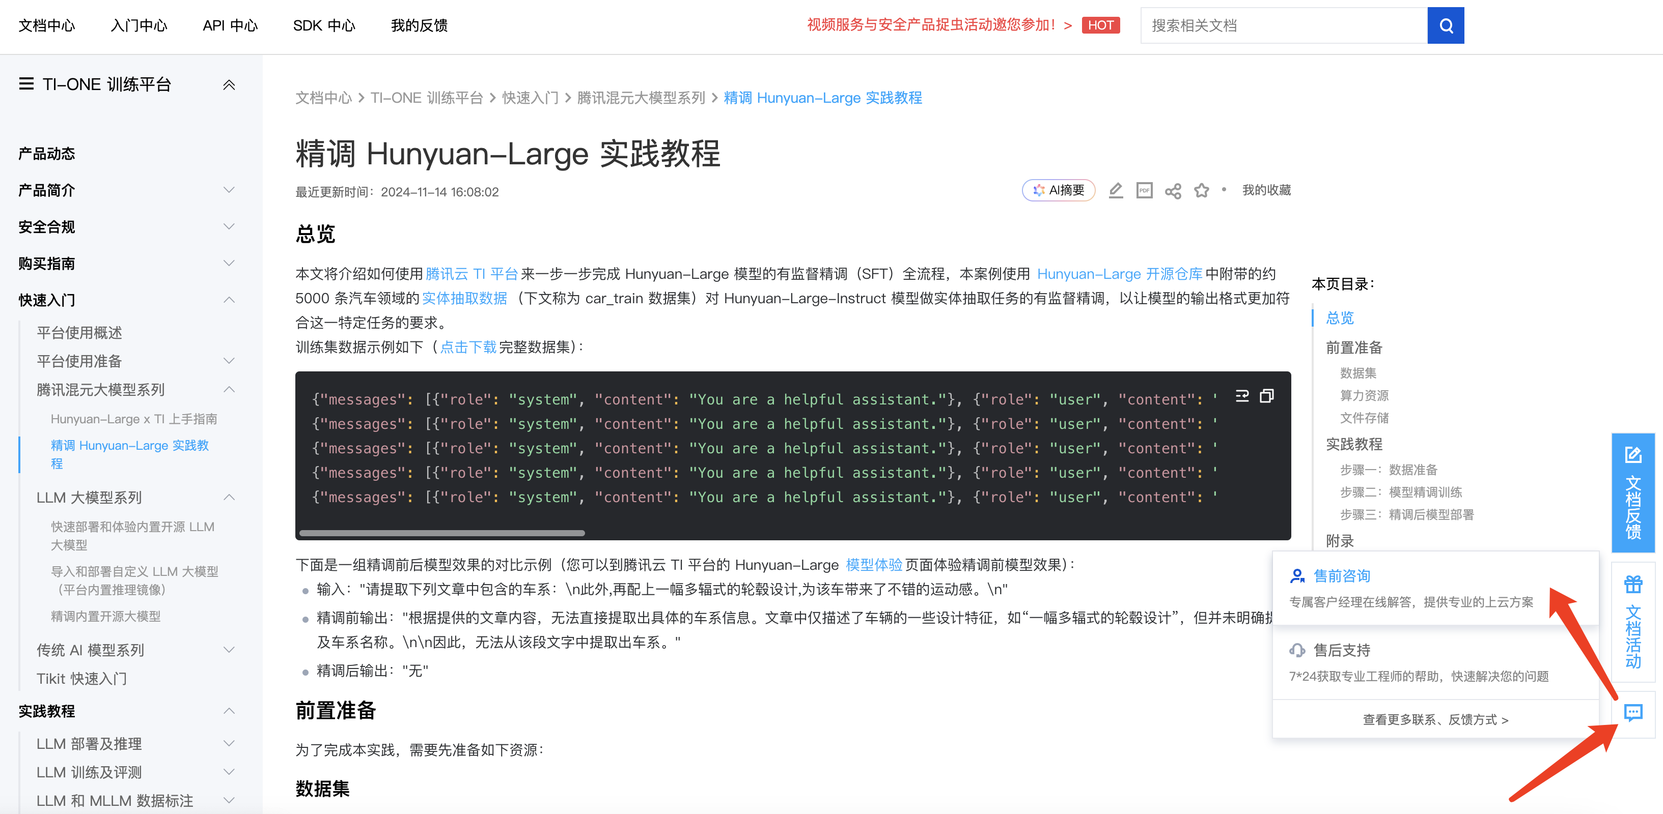1663x814 pixels.
Task: Collapse 实践教程 sidebar section
Action: click(229, 711)
